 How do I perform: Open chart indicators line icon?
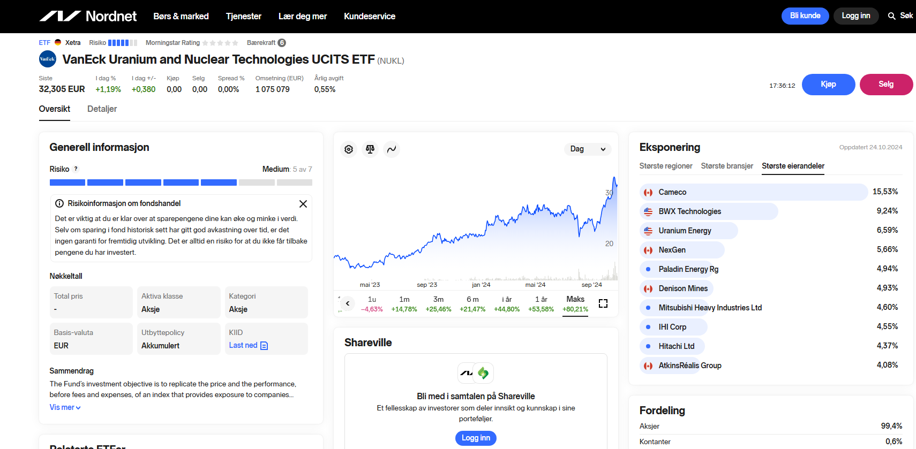(392, 149)
